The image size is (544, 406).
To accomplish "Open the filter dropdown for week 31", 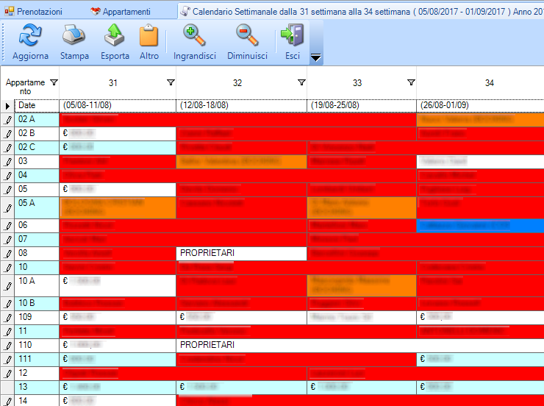I will [x=171, y=82].
